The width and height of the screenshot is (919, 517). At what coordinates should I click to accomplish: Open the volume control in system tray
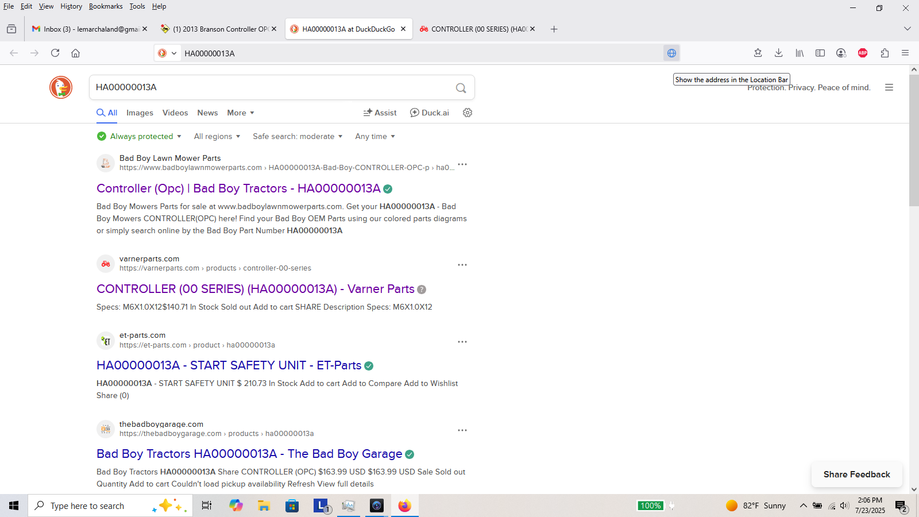coord(844,506)
